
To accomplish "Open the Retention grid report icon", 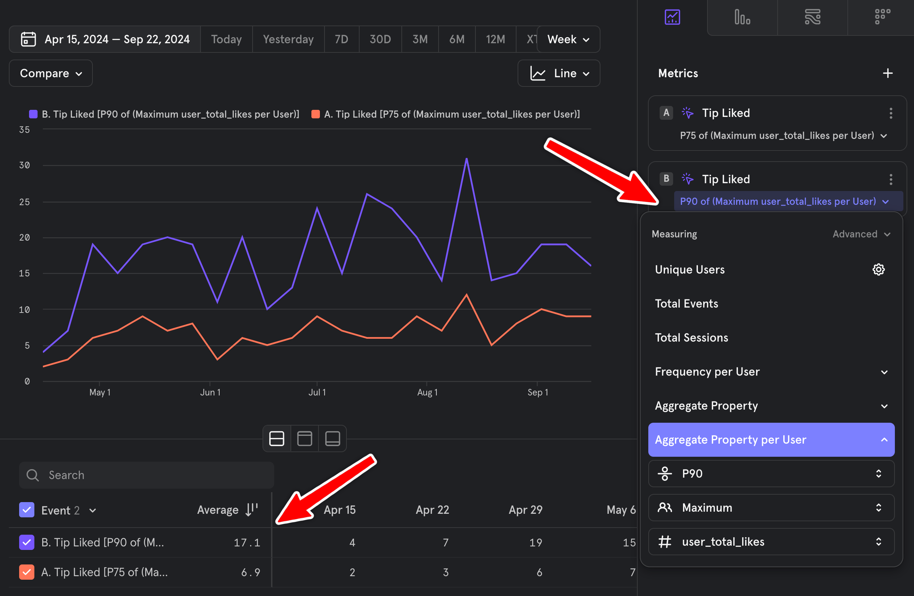I will coord(882,17).
